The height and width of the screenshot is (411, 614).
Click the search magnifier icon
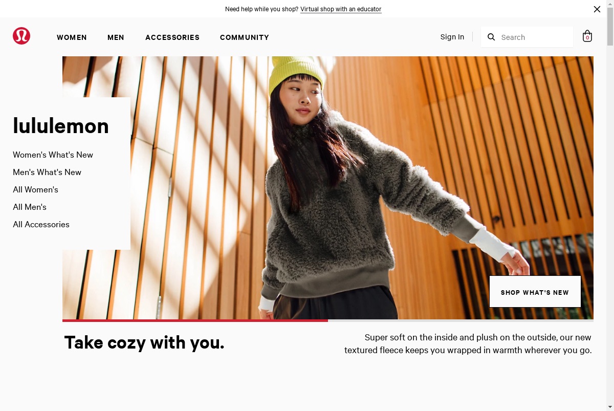491,37
